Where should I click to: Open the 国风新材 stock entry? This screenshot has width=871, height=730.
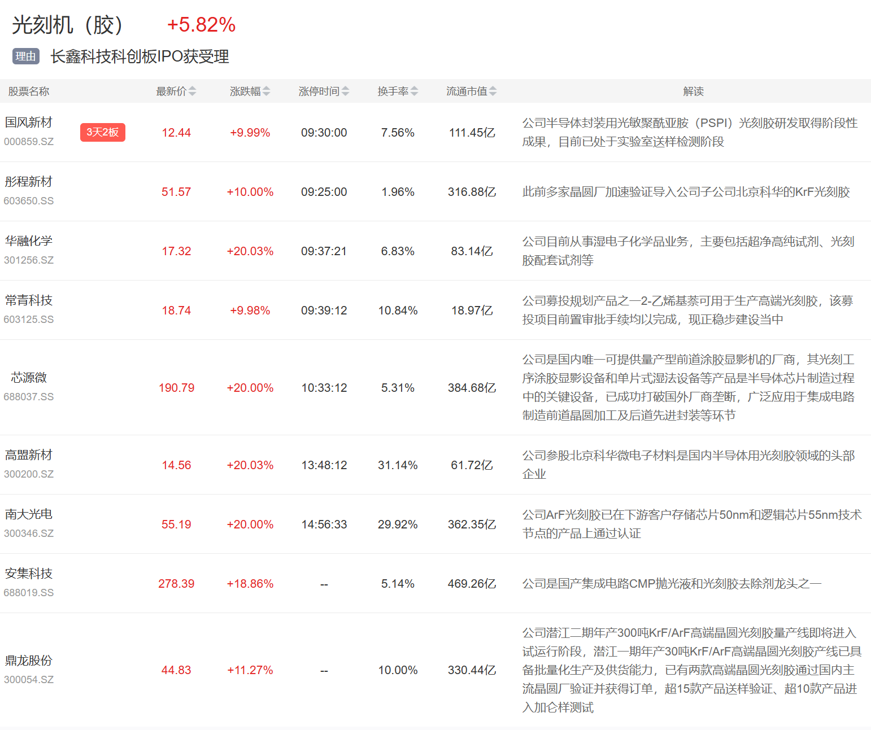29,123
